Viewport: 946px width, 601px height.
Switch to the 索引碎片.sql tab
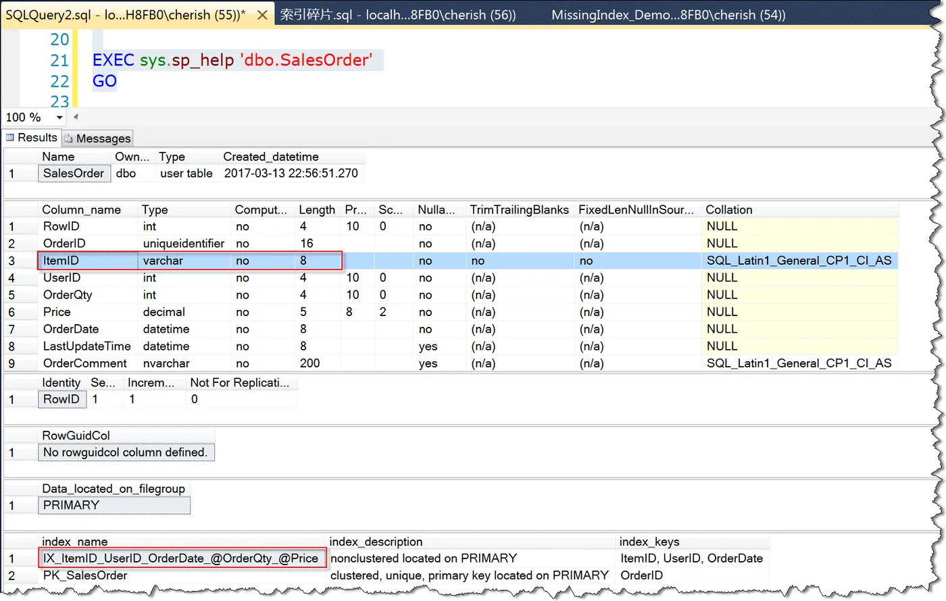click(x=398, y=14)
